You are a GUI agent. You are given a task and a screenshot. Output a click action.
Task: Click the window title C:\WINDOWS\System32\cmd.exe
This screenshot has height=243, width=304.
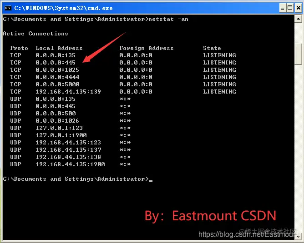[x=63, y=8]
